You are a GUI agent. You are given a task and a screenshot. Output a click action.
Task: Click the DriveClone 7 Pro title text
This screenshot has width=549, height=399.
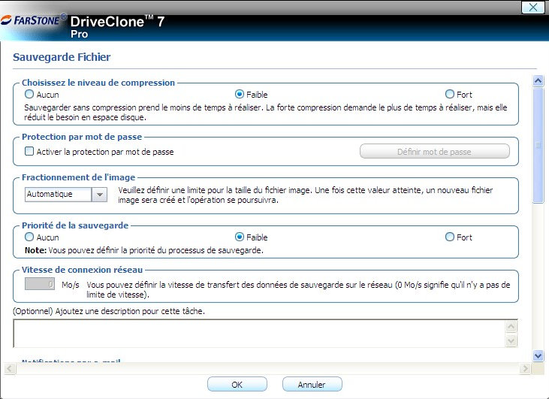click(x=117, y=27)
